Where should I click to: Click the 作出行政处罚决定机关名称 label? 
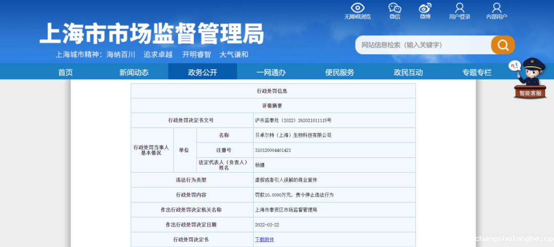coord(191,210)
